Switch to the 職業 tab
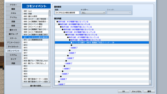The height and width of the screenshot is (94, 167). click(x=13, y=9)
